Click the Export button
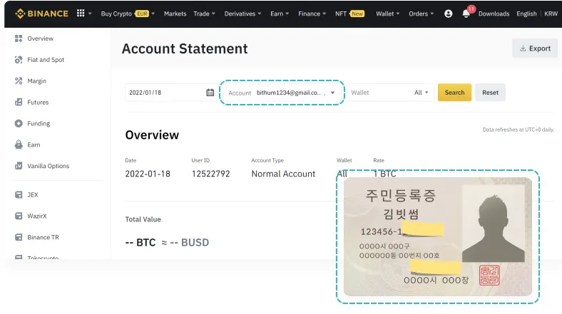 coord(535,48)
